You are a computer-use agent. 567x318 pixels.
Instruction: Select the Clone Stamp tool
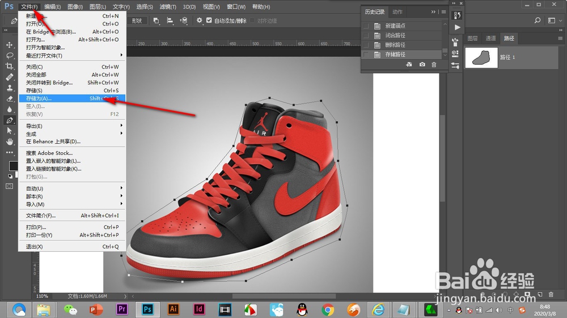[x=10, y=88]
